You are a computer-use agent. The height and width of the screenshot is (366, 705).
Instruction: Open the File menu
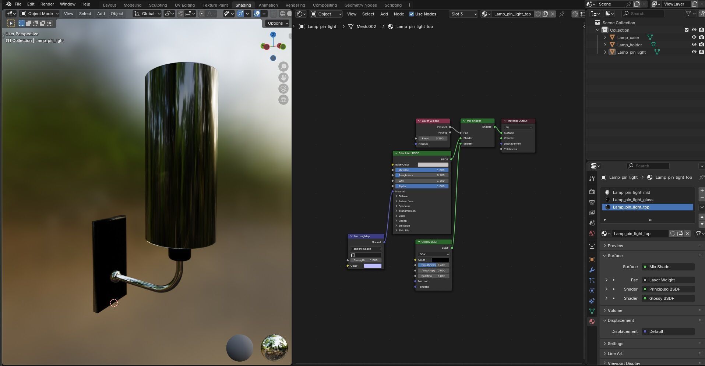(x=18, y=4)
